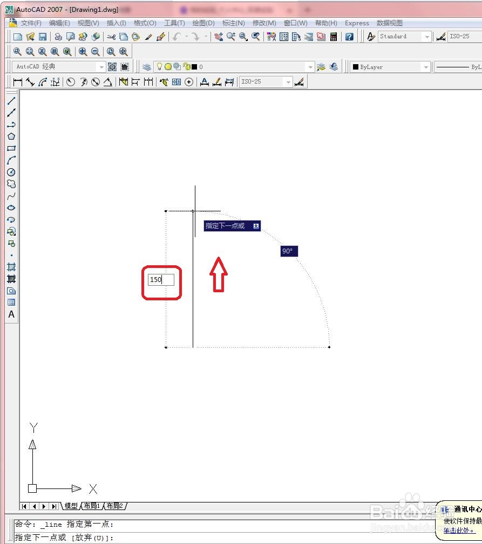Open the 文件(F) menu
Image resolution: width=482 pixels, height=544 pixels.
(31, 23)
